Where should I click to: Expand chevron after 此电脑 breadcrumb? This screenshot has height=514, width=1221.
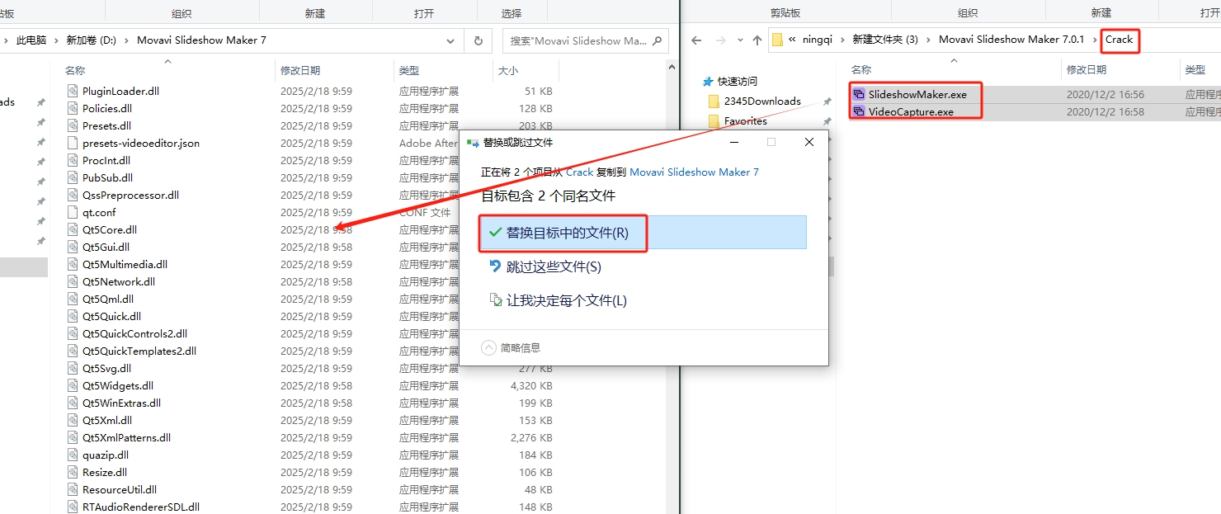(57, 40)
